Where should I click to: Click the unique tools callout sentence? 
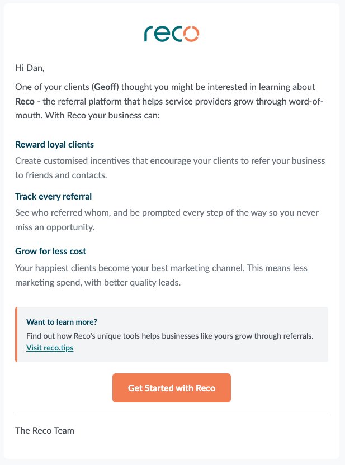(x=169, y=336)
